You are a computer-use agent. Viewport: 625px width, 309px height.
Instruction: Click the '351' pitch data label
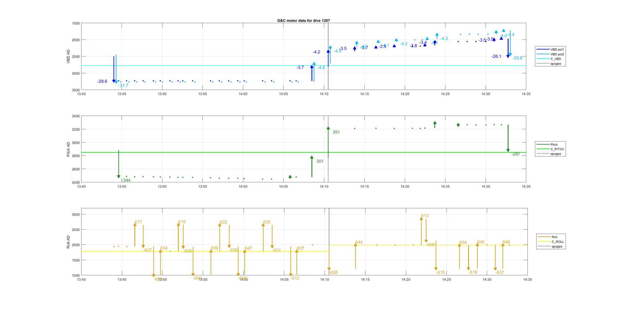pyautogui.click(x=336, y=132)
